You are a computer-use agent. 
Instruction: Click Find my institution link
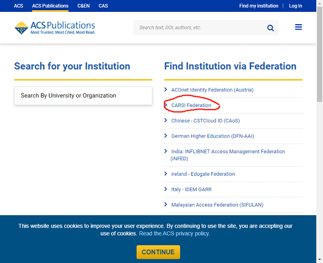tap(259, 6)
